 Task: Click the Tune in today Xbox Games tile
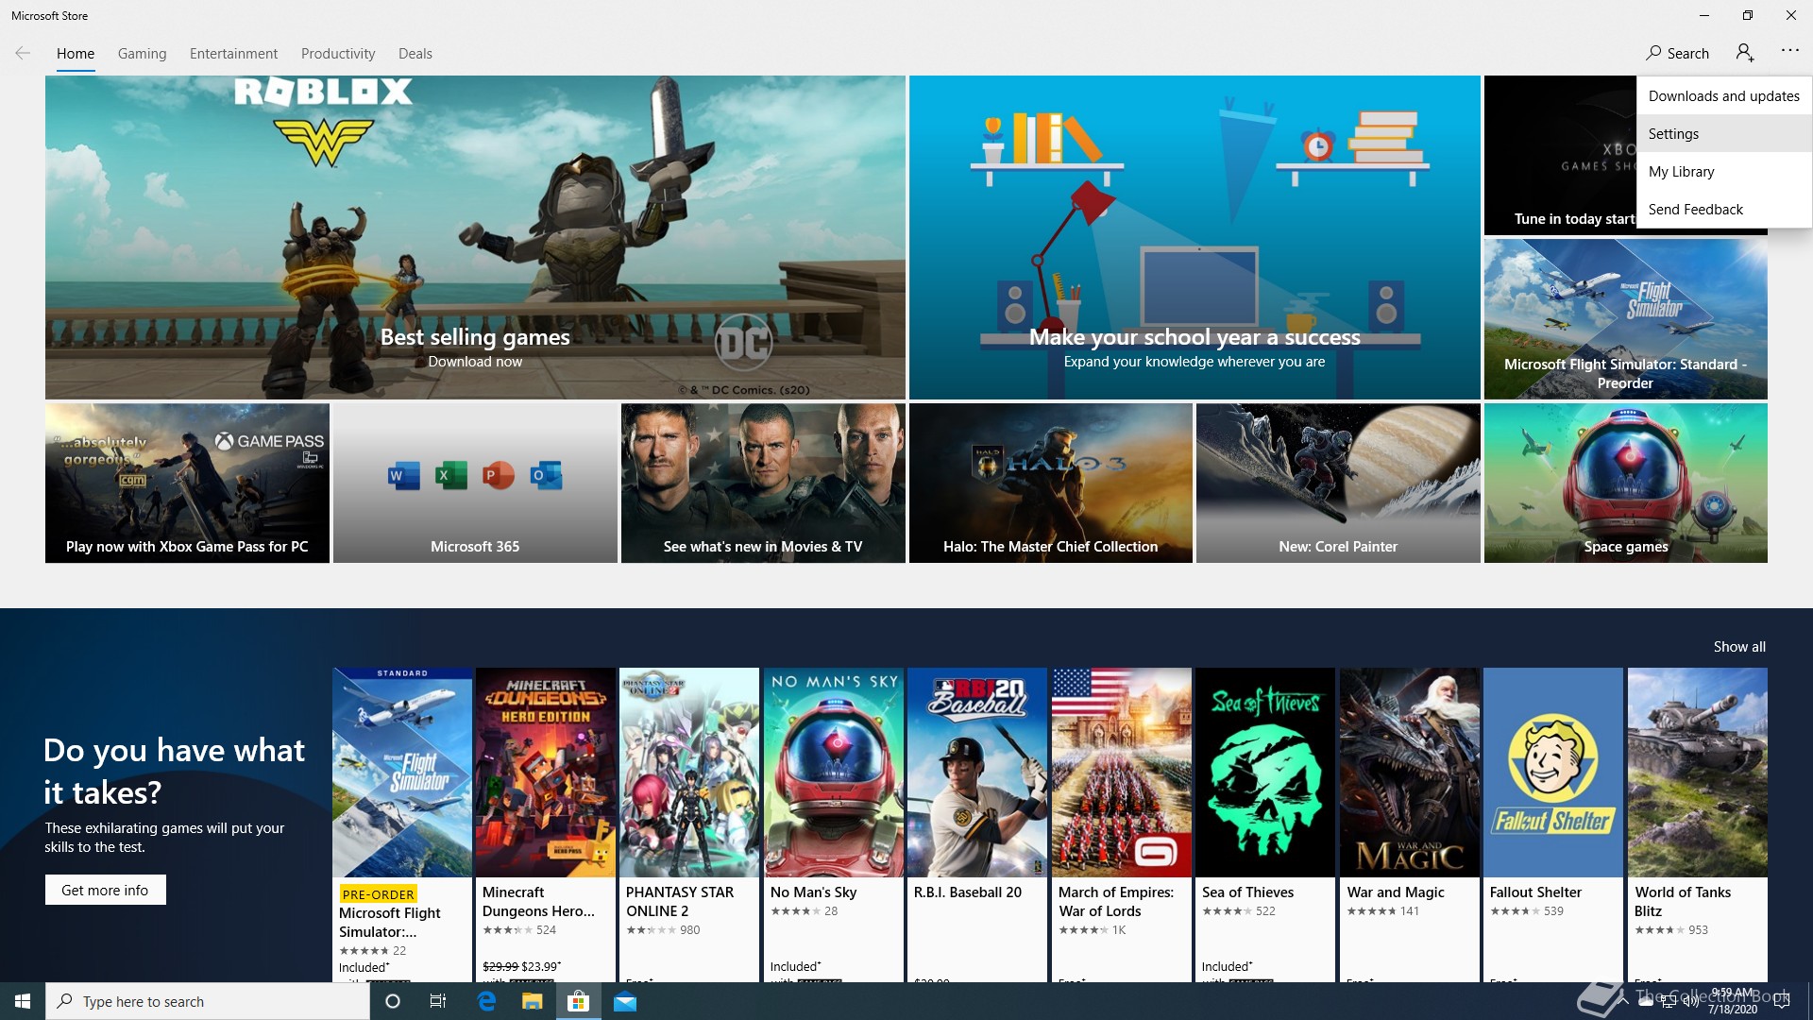[x=1560, y=155]
